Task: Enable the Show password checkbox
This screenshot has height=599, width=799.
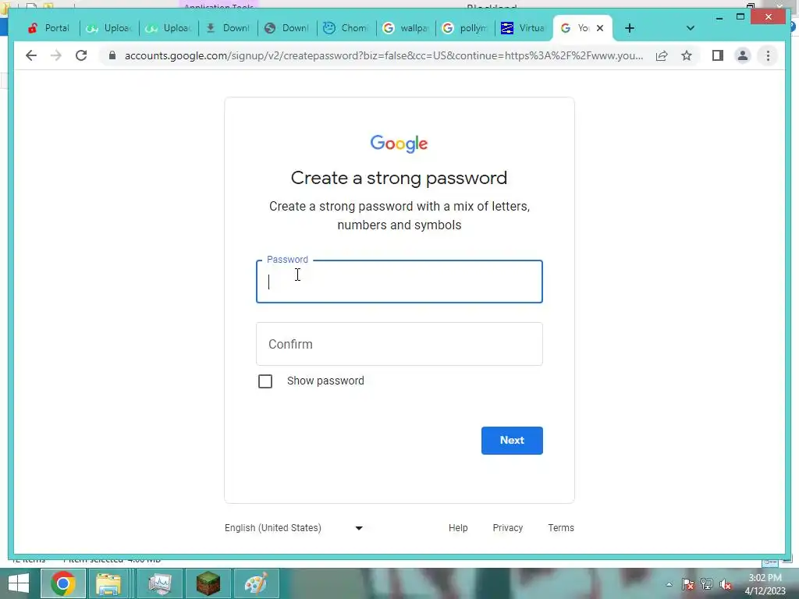Action: pos(265,381)
